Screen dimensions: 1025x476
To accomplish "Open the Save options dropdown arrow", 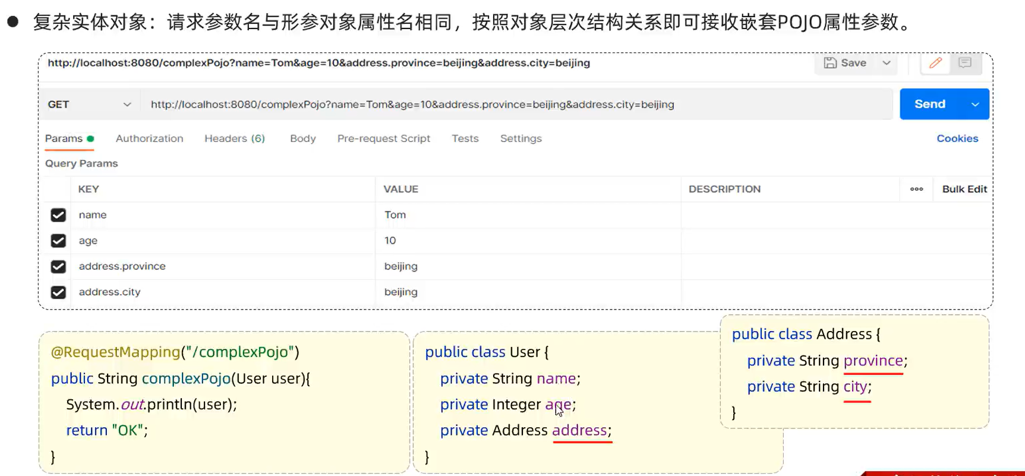I will coord(887,63).
